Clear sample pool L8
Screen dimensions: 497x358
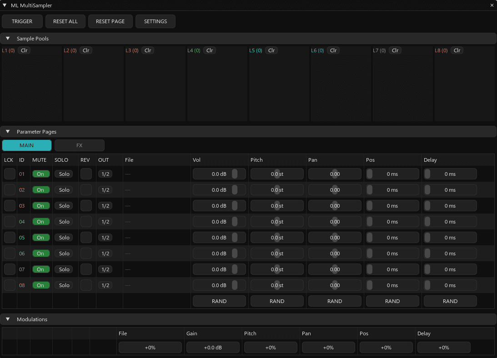click(x=457, y=50)
